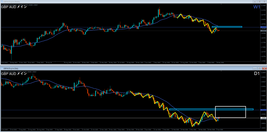The width and height of the screenshot is (267, 132).
Task: Click the 2.10540 price axis label
Action: pyautogui.click(x=263, y=72)
